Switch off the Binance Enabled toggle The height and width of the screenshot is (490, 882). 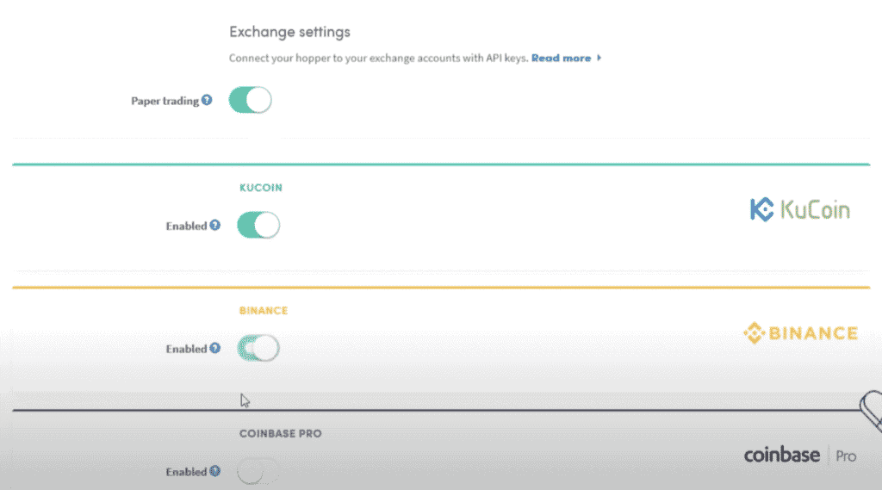pyautogui.click(x=258, y=348)
